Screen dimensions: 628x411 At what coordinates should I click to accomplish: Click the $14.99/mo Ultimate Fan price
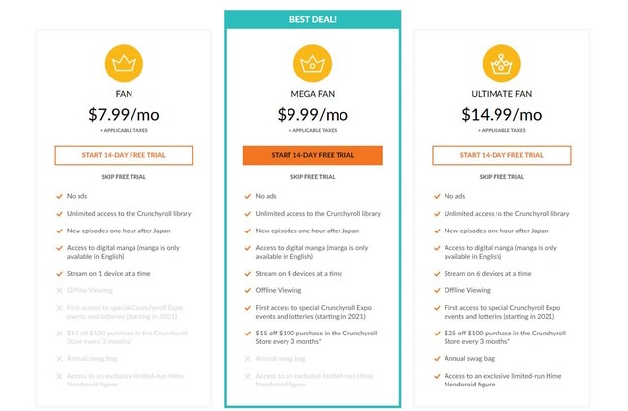click(x=501, y=115)
